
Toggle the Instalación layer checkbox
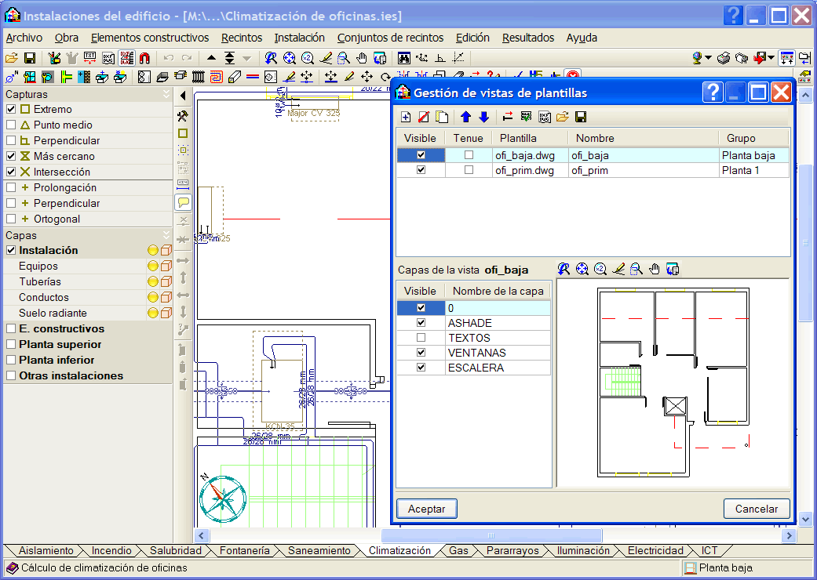pos(11,250)
